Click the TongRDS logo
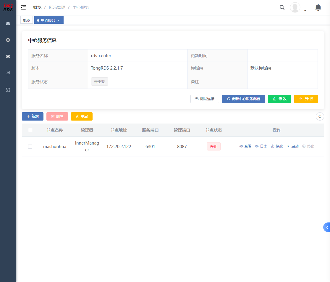Image resolution: width=330 pixels, height=282 pixels. click(x=8, y=7)
